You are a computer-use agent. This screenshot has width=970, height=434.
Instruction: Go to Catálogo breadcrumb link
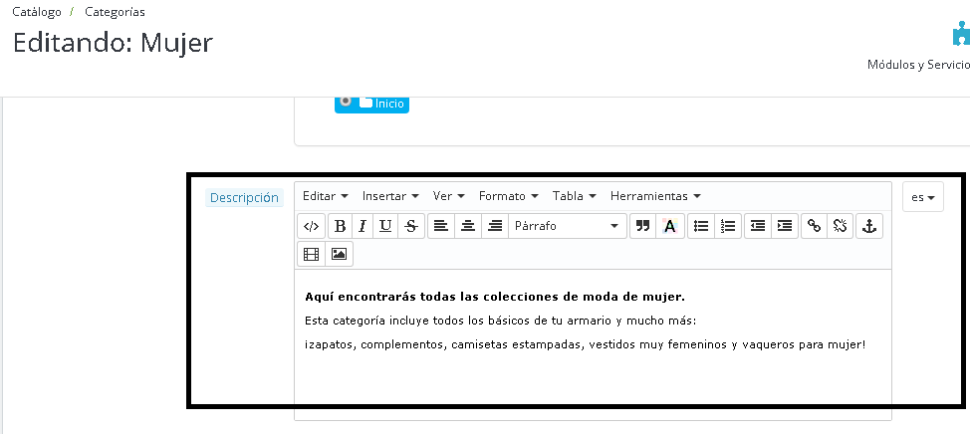[37, 12]
